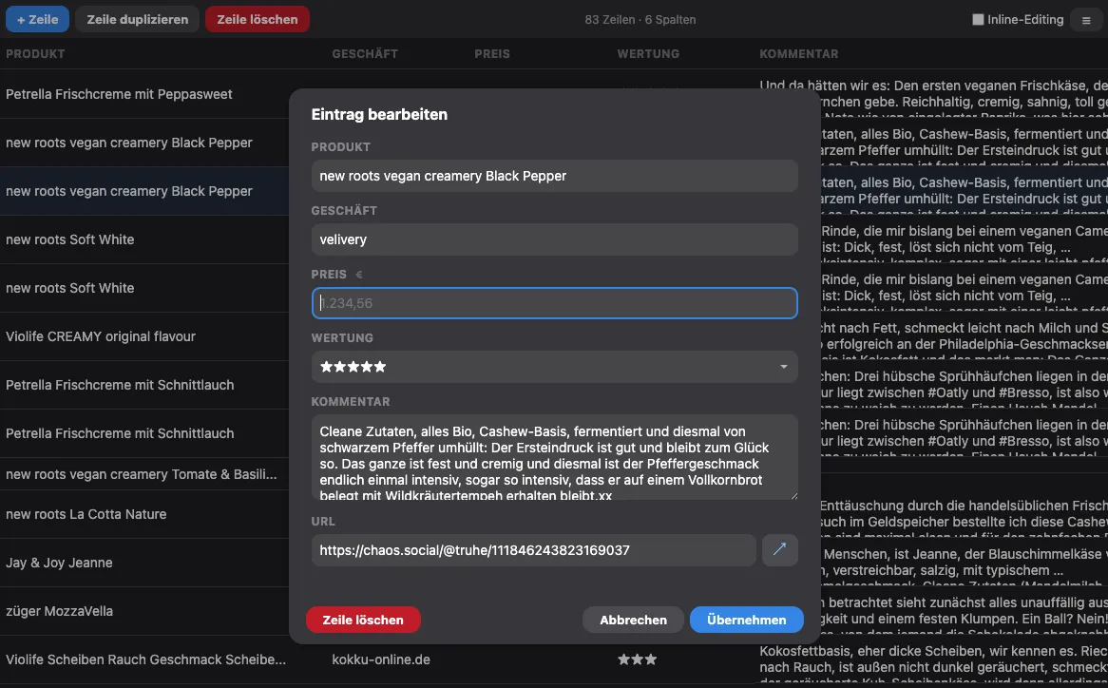Cancel editing with the Abbrechen button
The width and height of the screenshot is (1108, 688).
click(x=633, y=620)
